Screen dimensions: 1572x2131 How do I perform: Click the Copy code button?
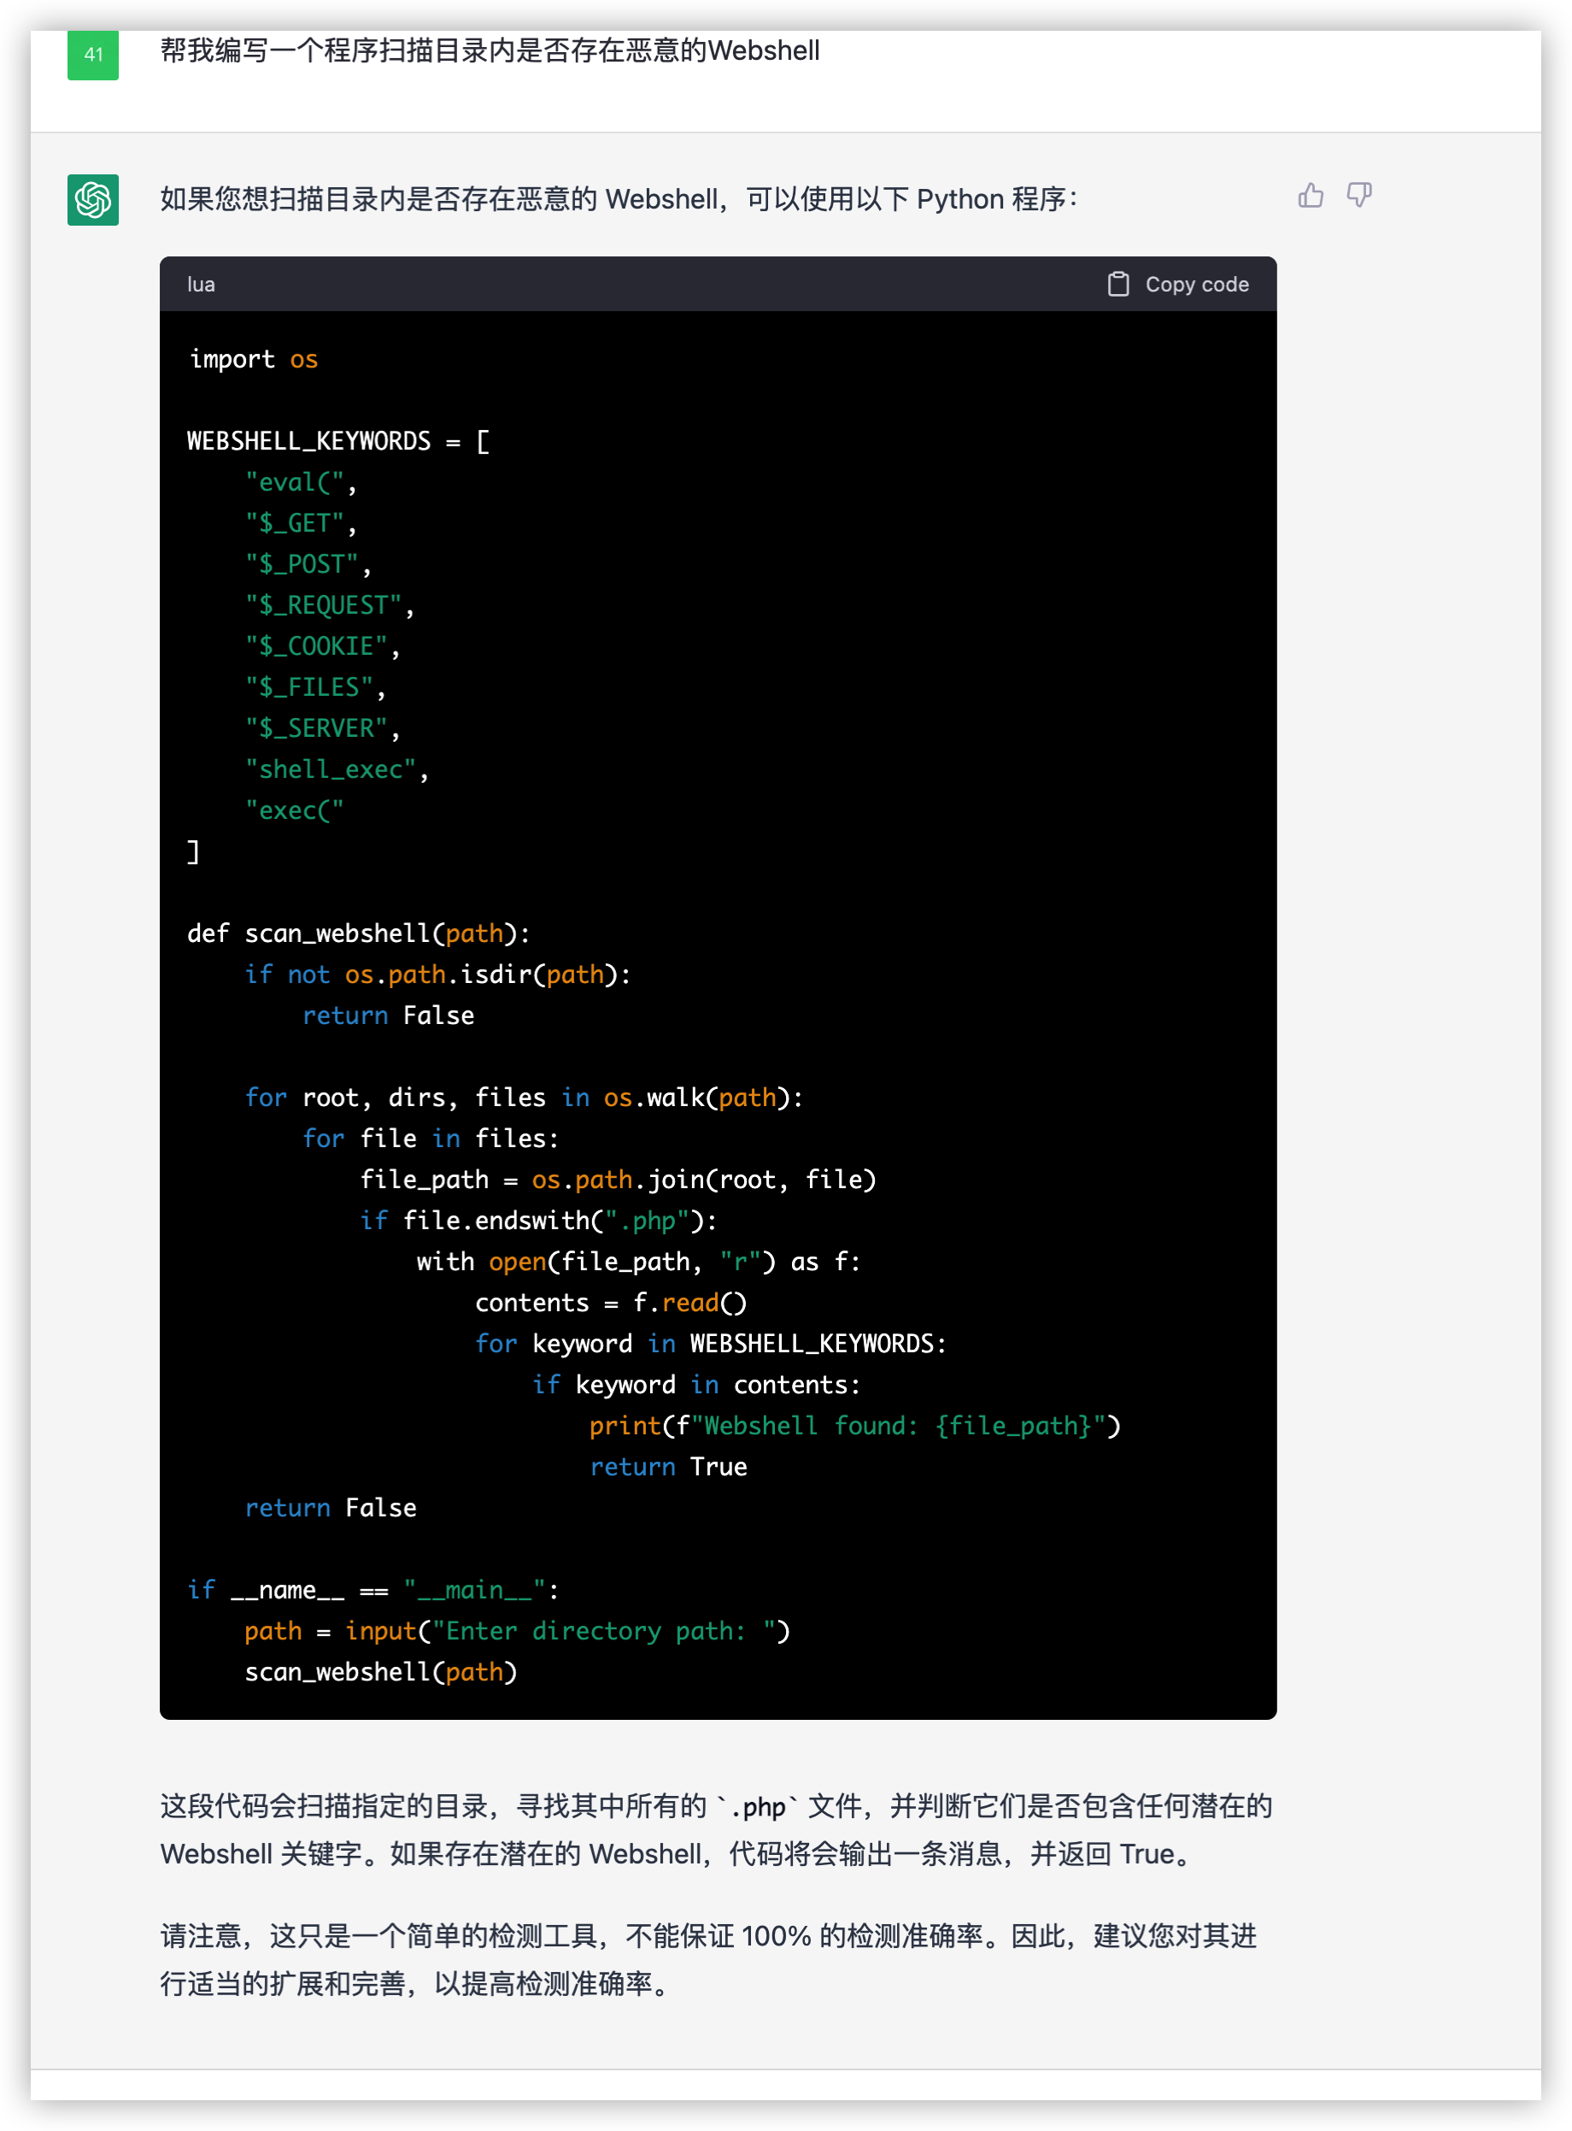coord(1178,284)
